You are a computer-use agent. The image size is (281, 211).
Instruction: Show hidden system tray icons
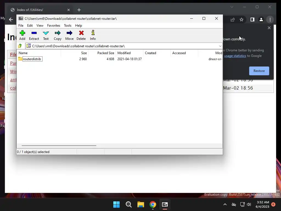[x=225, y=204]
